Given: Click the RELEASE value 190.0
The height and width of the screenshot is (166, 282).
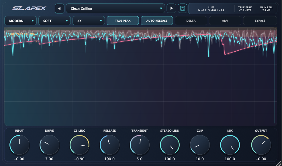Looking at the screenshot, I should click(109, 159).
